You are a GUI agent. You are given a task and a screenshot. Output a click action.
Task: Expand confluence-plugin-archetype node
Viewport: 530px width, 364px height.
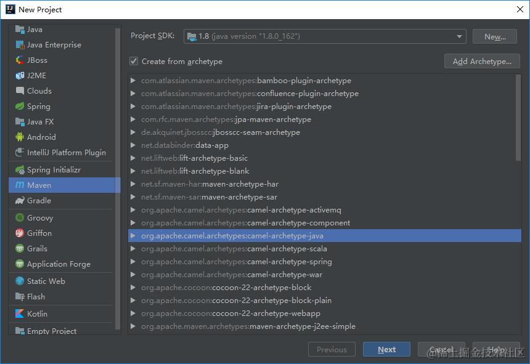point(133,93)
